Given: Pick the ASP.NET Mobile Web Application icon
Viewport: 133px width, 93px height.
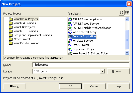Looking at the screenshot, I should tap(70, 28).
